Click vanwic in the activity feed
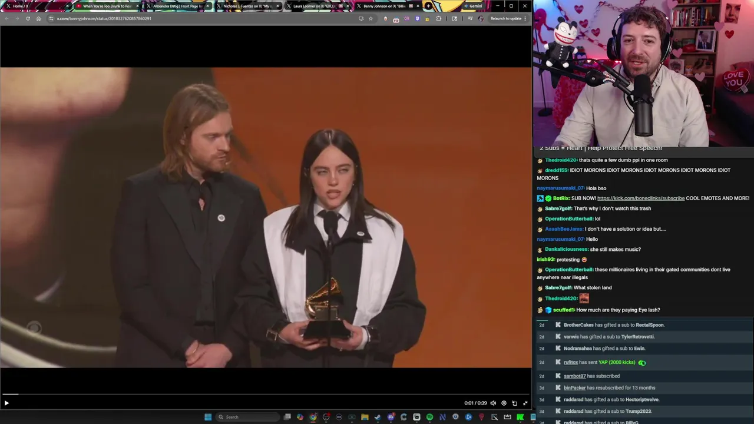This screenshot has height=424, width=754. [571, 337]
